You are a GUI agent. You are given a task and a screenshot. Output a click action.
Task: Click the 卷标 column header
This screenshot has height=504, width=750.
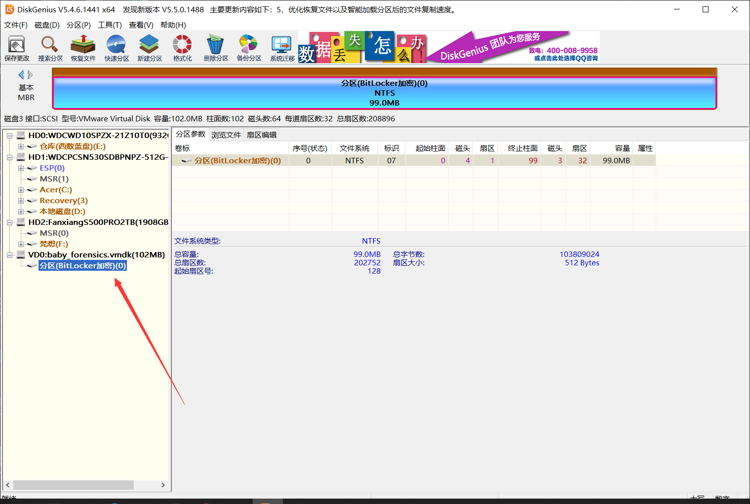point(230,148)
